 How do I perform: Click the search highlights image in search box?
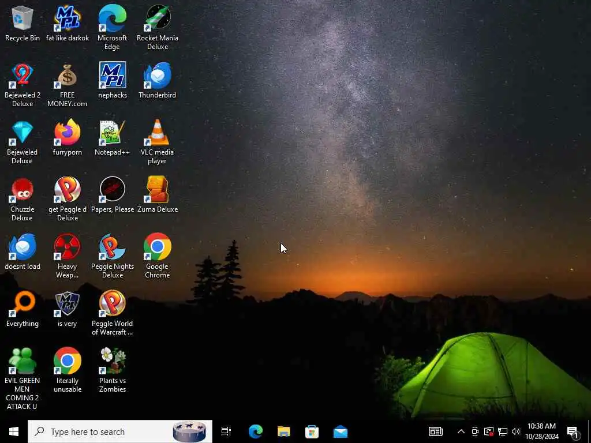pos(189,431)
